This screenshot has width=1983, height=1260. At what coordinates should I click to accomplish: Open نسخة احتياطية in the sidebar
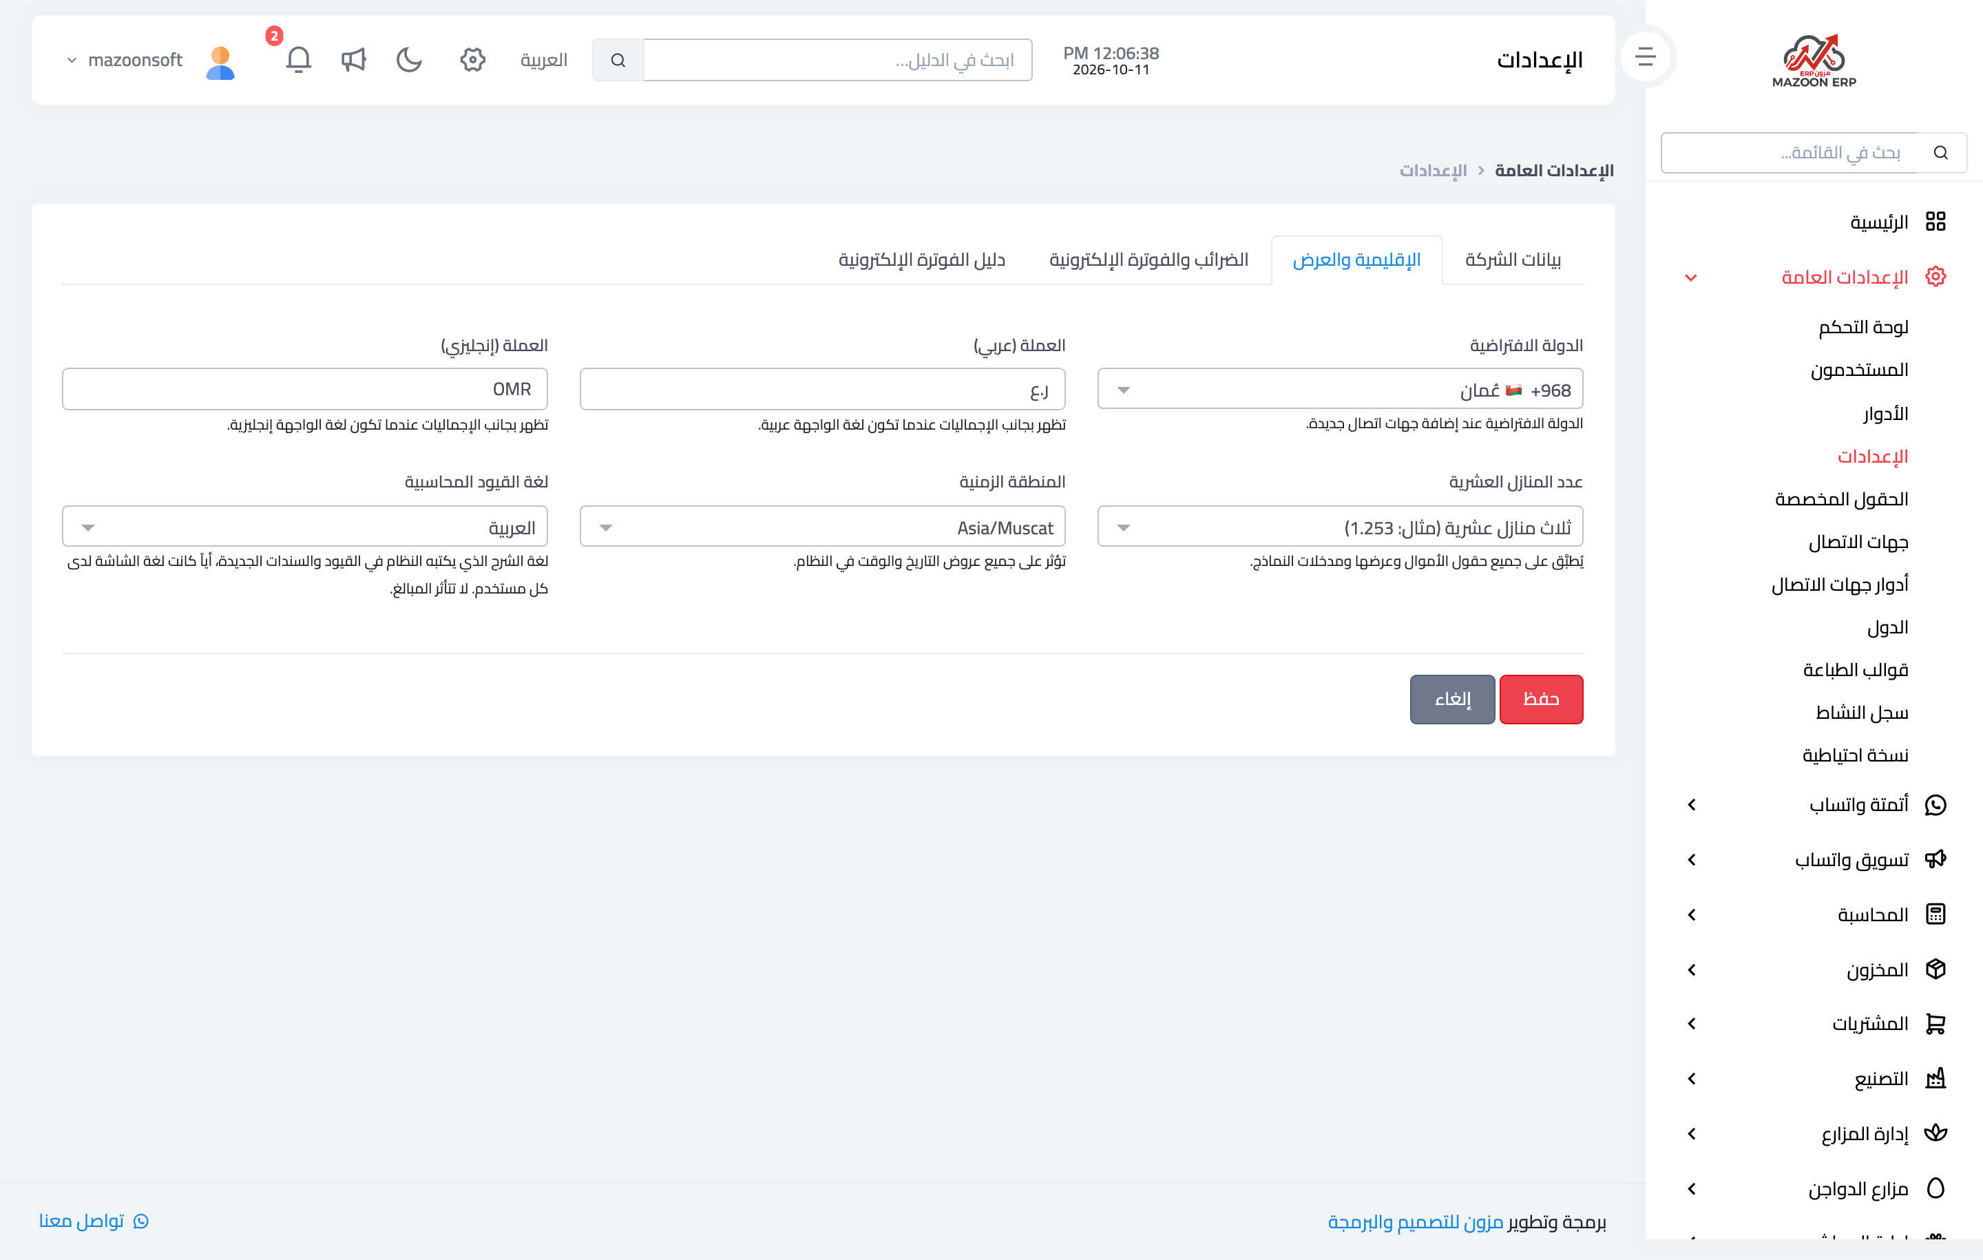click(1854, 755)
